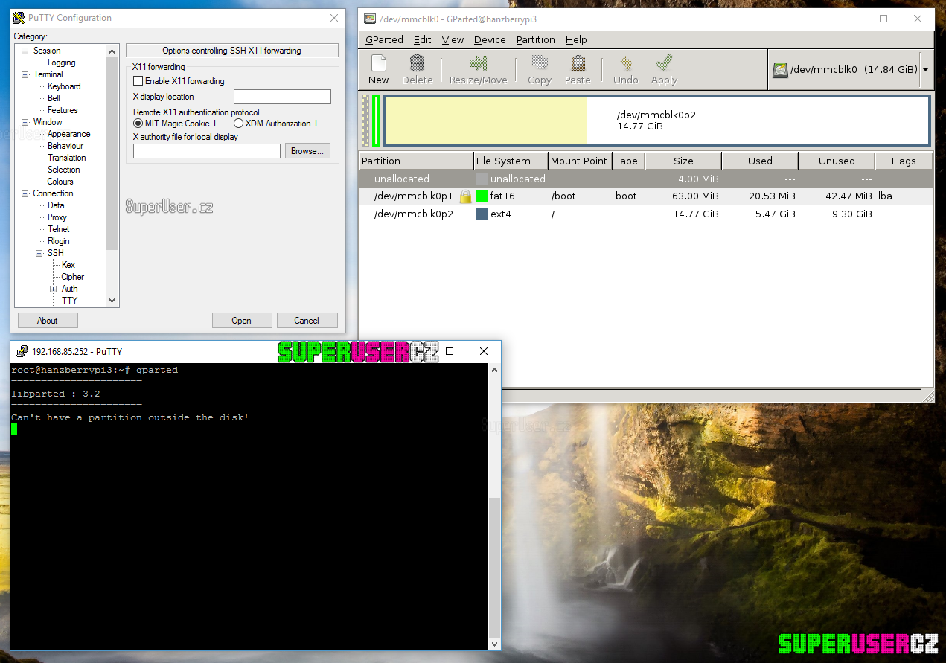Click the Apply operations checkmark icon
The height and width of the screenshot is (663, 946).
click(x=664, y=63)
